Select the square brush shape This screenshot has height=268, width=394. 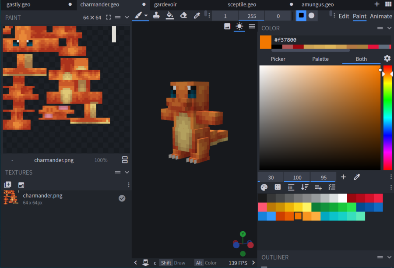point(301,15)
